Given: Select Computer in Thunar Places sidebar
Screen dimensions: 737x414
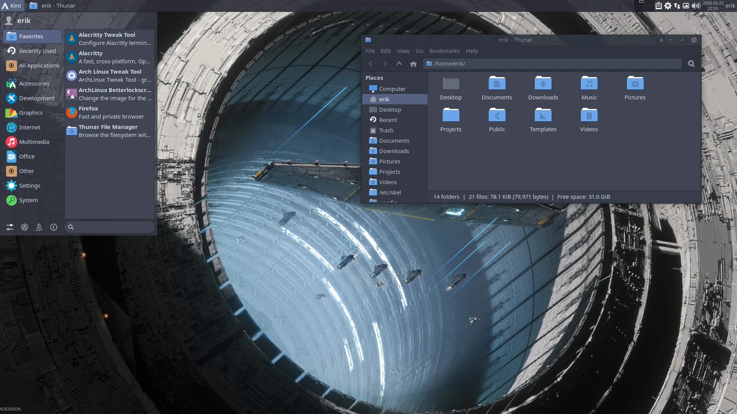Looking at the screenshot, I should [x=395, y=89].
